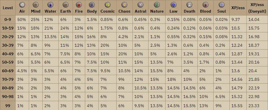Click the XP/ess (Daeyalt) column header

click(x=257, y=8)
